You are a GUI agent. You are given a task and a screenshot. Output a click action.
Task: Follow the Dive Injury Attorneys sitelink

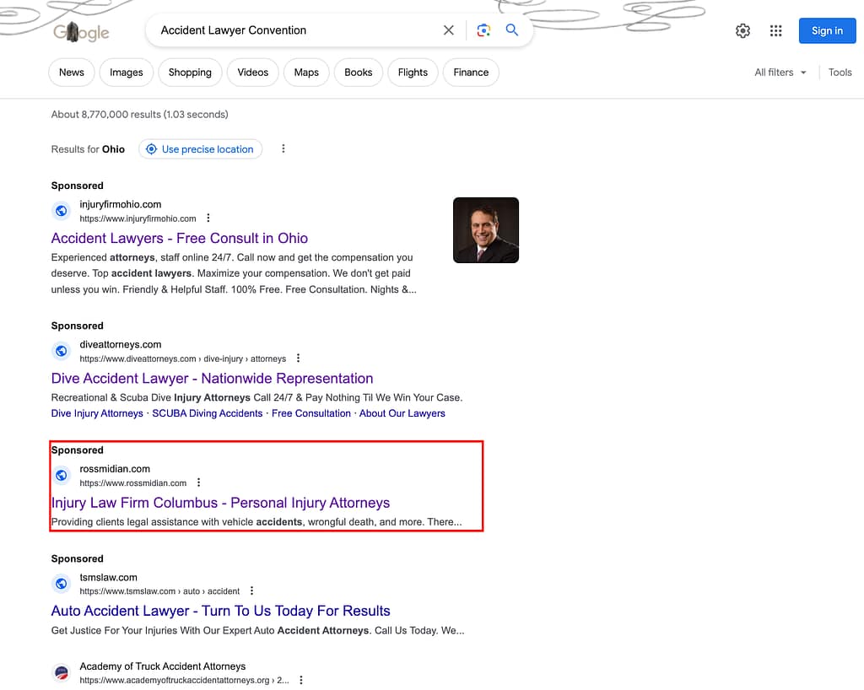click(x=97, y=413)
